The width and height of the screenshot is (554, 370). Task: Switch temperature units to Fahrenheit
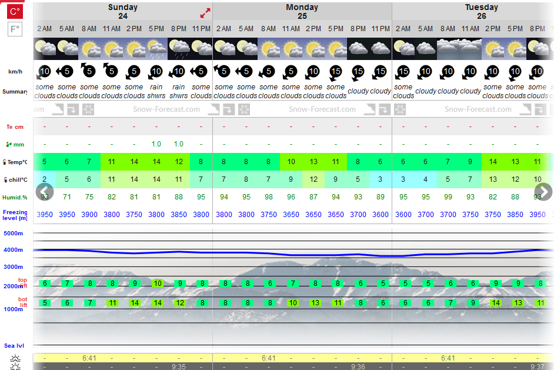coord(15,29)
